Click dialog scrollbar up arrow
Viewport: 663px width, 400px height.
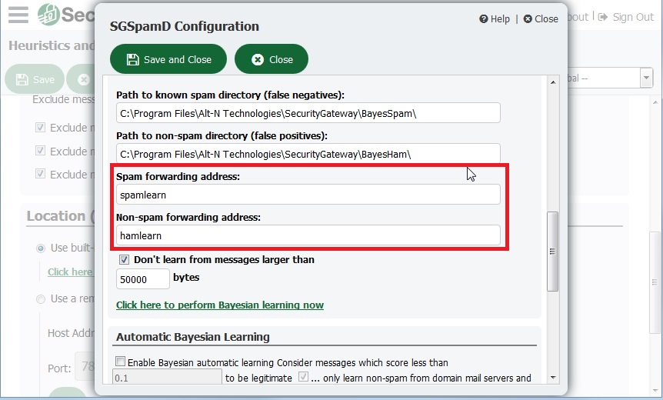553,82
